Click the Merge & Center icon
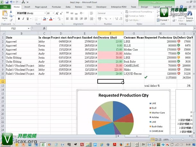 91,19
